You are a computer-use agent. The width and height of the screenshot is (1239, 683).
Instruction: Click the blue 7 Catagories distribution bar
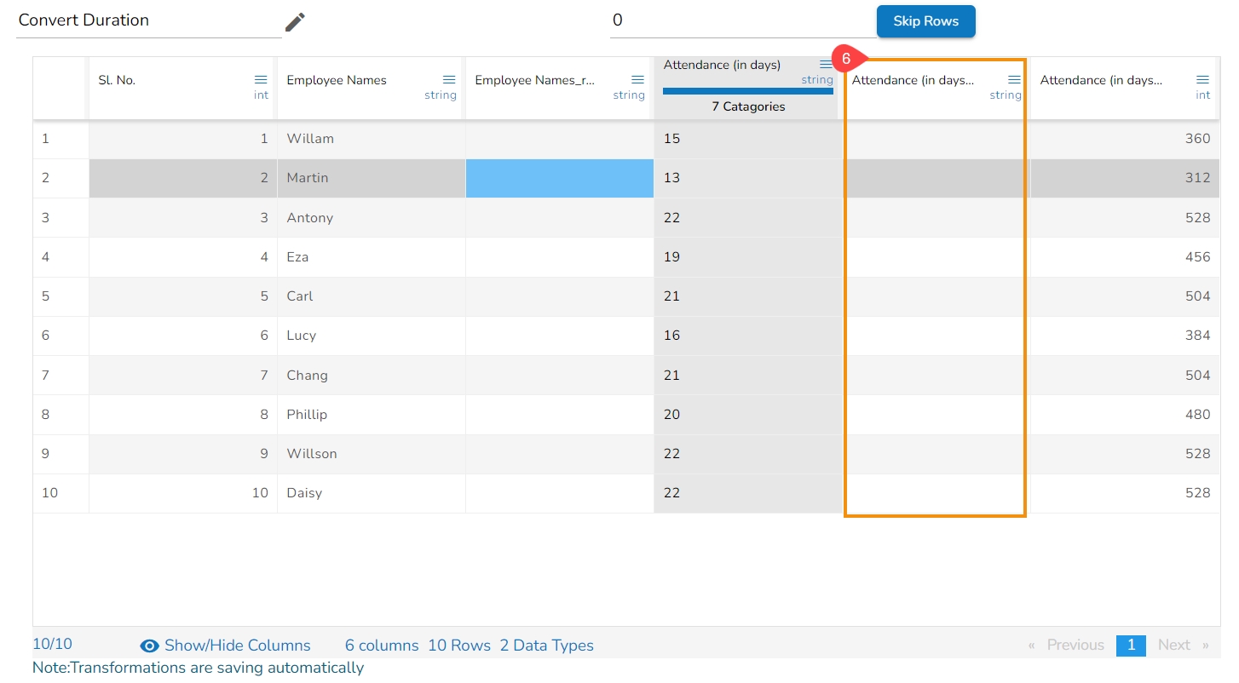(747, 91)
